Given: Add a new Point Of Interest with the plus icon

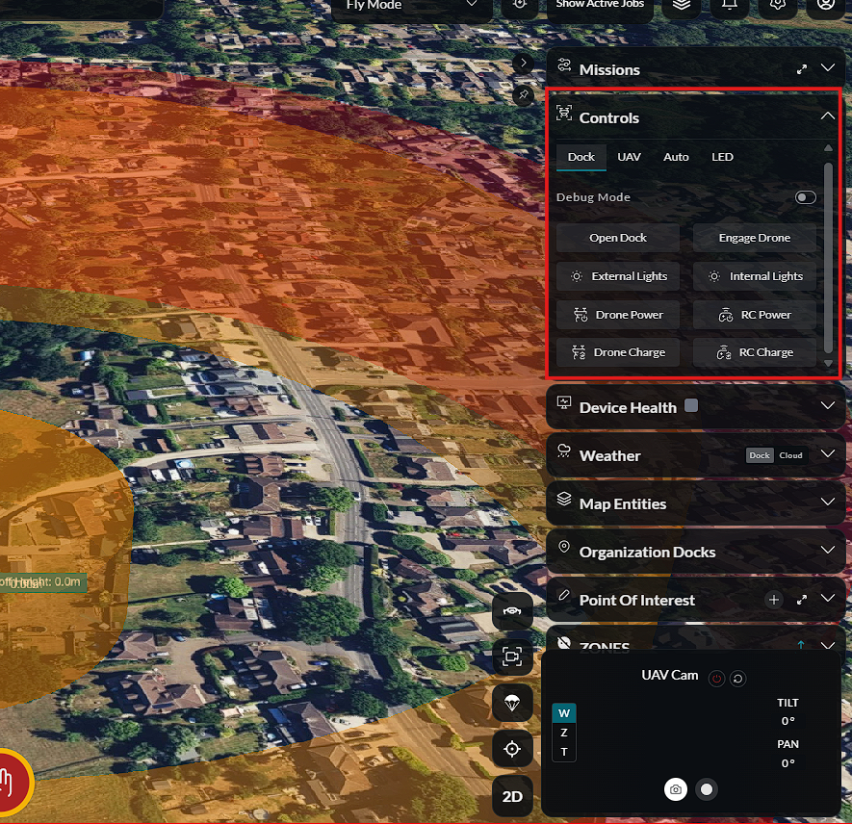Looking at the screenshot, I should 774,600.
